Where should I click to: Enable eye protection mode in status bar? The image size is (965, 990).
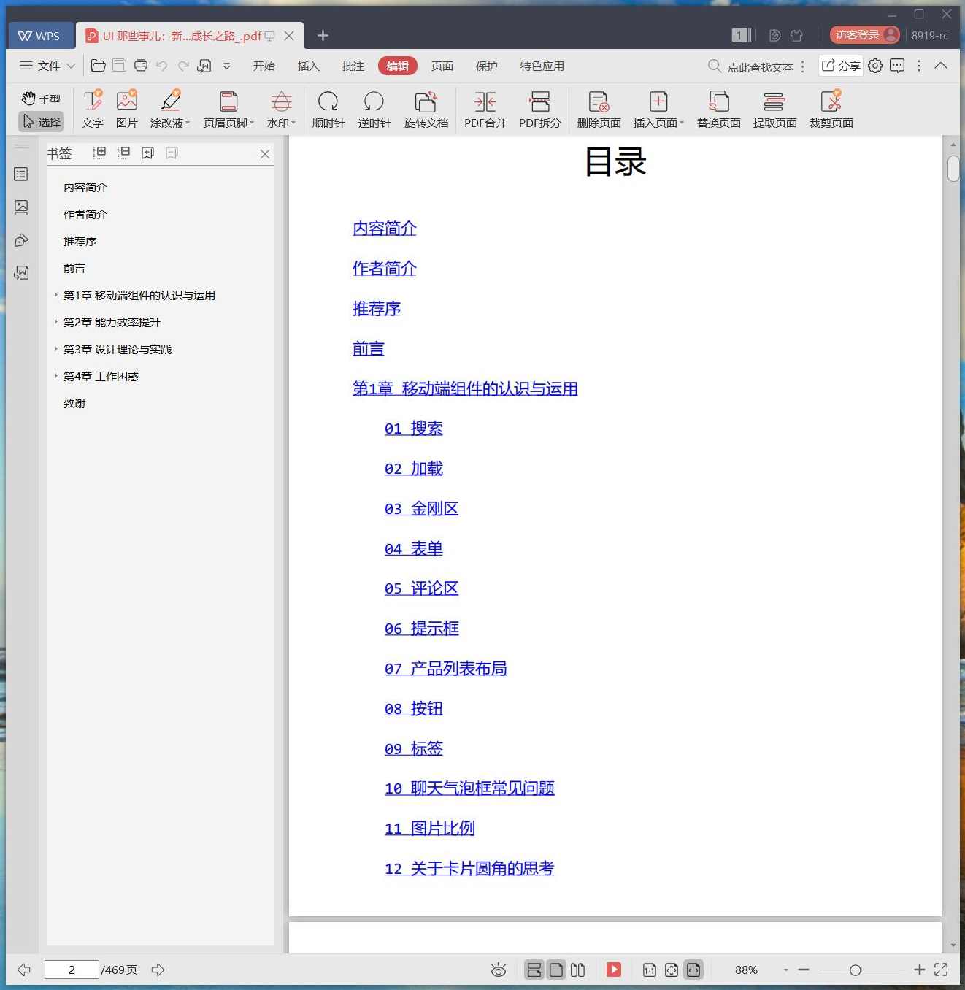click(499, 970)
